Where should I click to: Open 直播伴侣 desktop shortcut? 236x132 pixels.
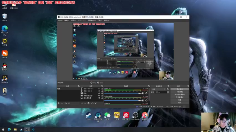click(x=145, y=116)
